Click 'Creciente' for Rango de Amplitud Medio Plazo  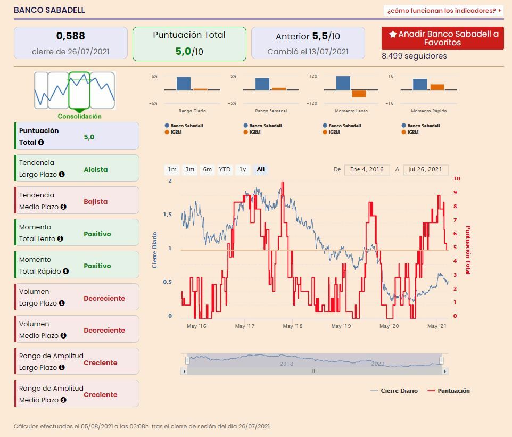click(x=100, y=394)
